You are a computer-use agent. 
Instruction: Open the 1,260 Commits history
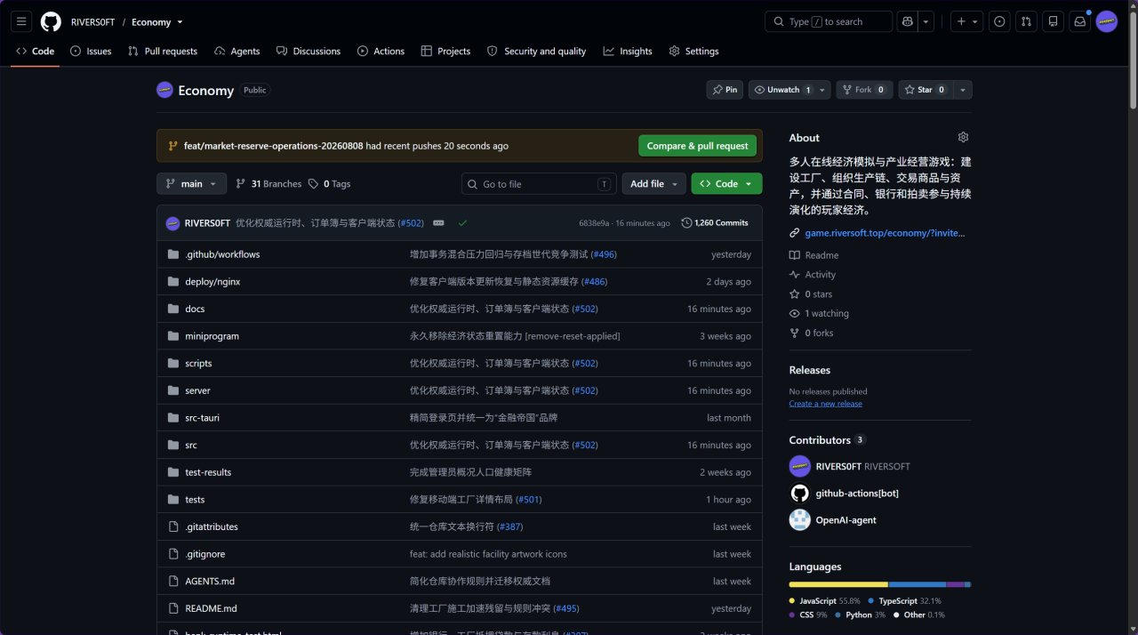click(x=715, y=223)
